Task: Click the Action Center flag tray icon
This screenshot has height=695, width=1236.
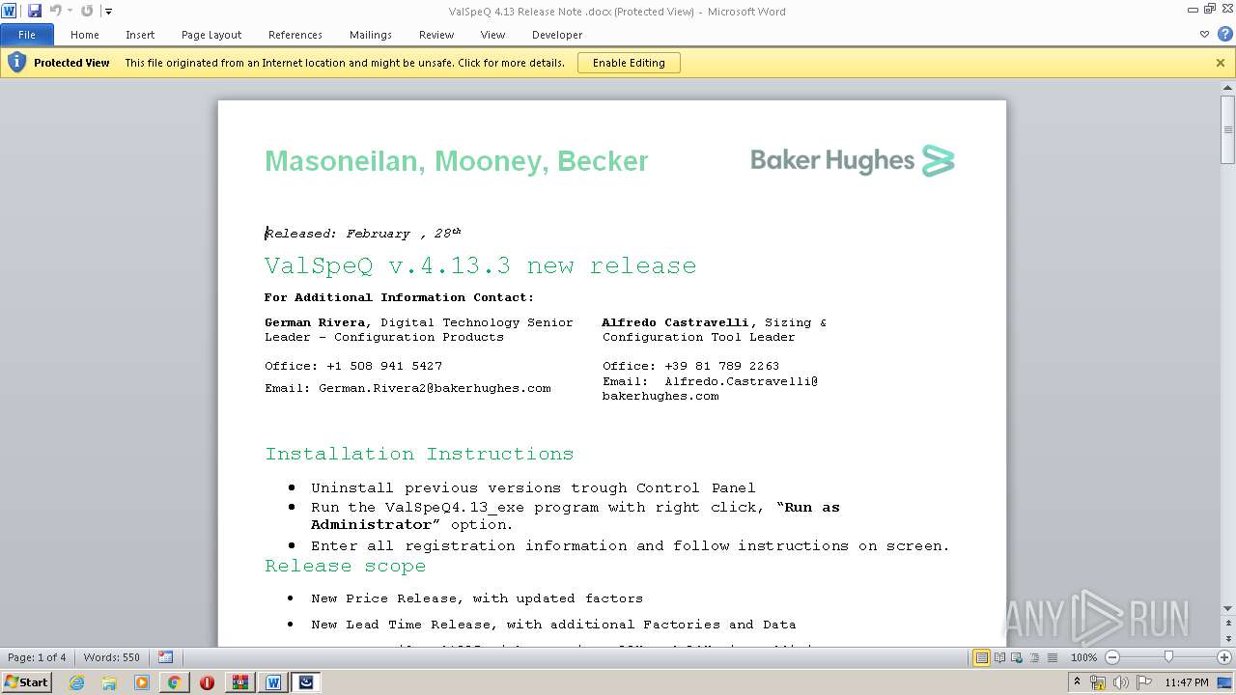Action: [x=1144, y=682]
